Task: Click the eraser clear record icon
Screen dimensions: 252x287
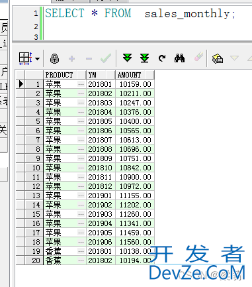Action: [x=198, y=56]
